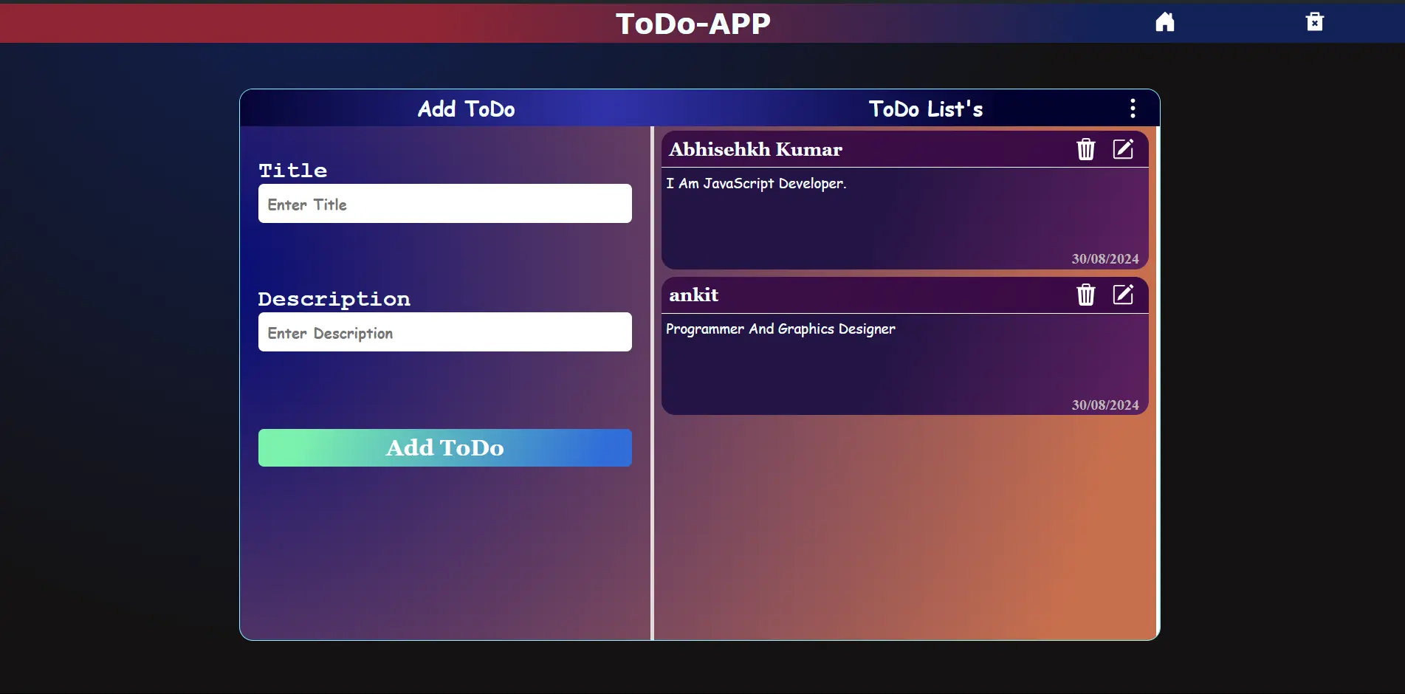Click the ToDo-APP header title
The image size is (1405, 694).
[693, 24]
